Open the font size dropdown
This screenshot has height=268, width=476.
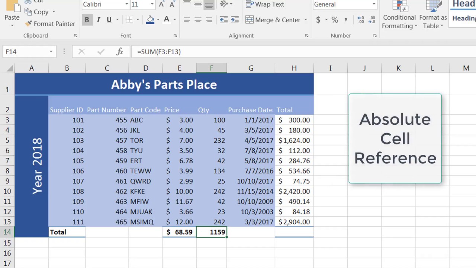pos(152,4)
